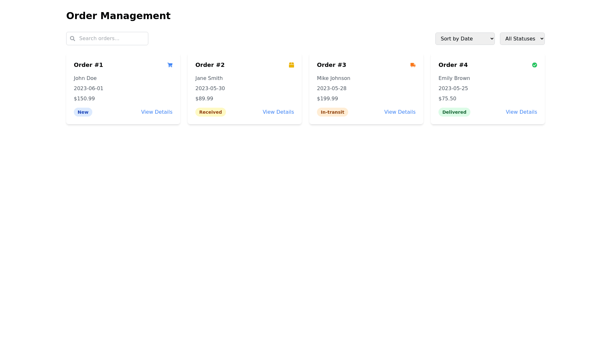The width and height of the screenshot is (611, 344).
Task: Click the blue New status badge
Action: 83,112
